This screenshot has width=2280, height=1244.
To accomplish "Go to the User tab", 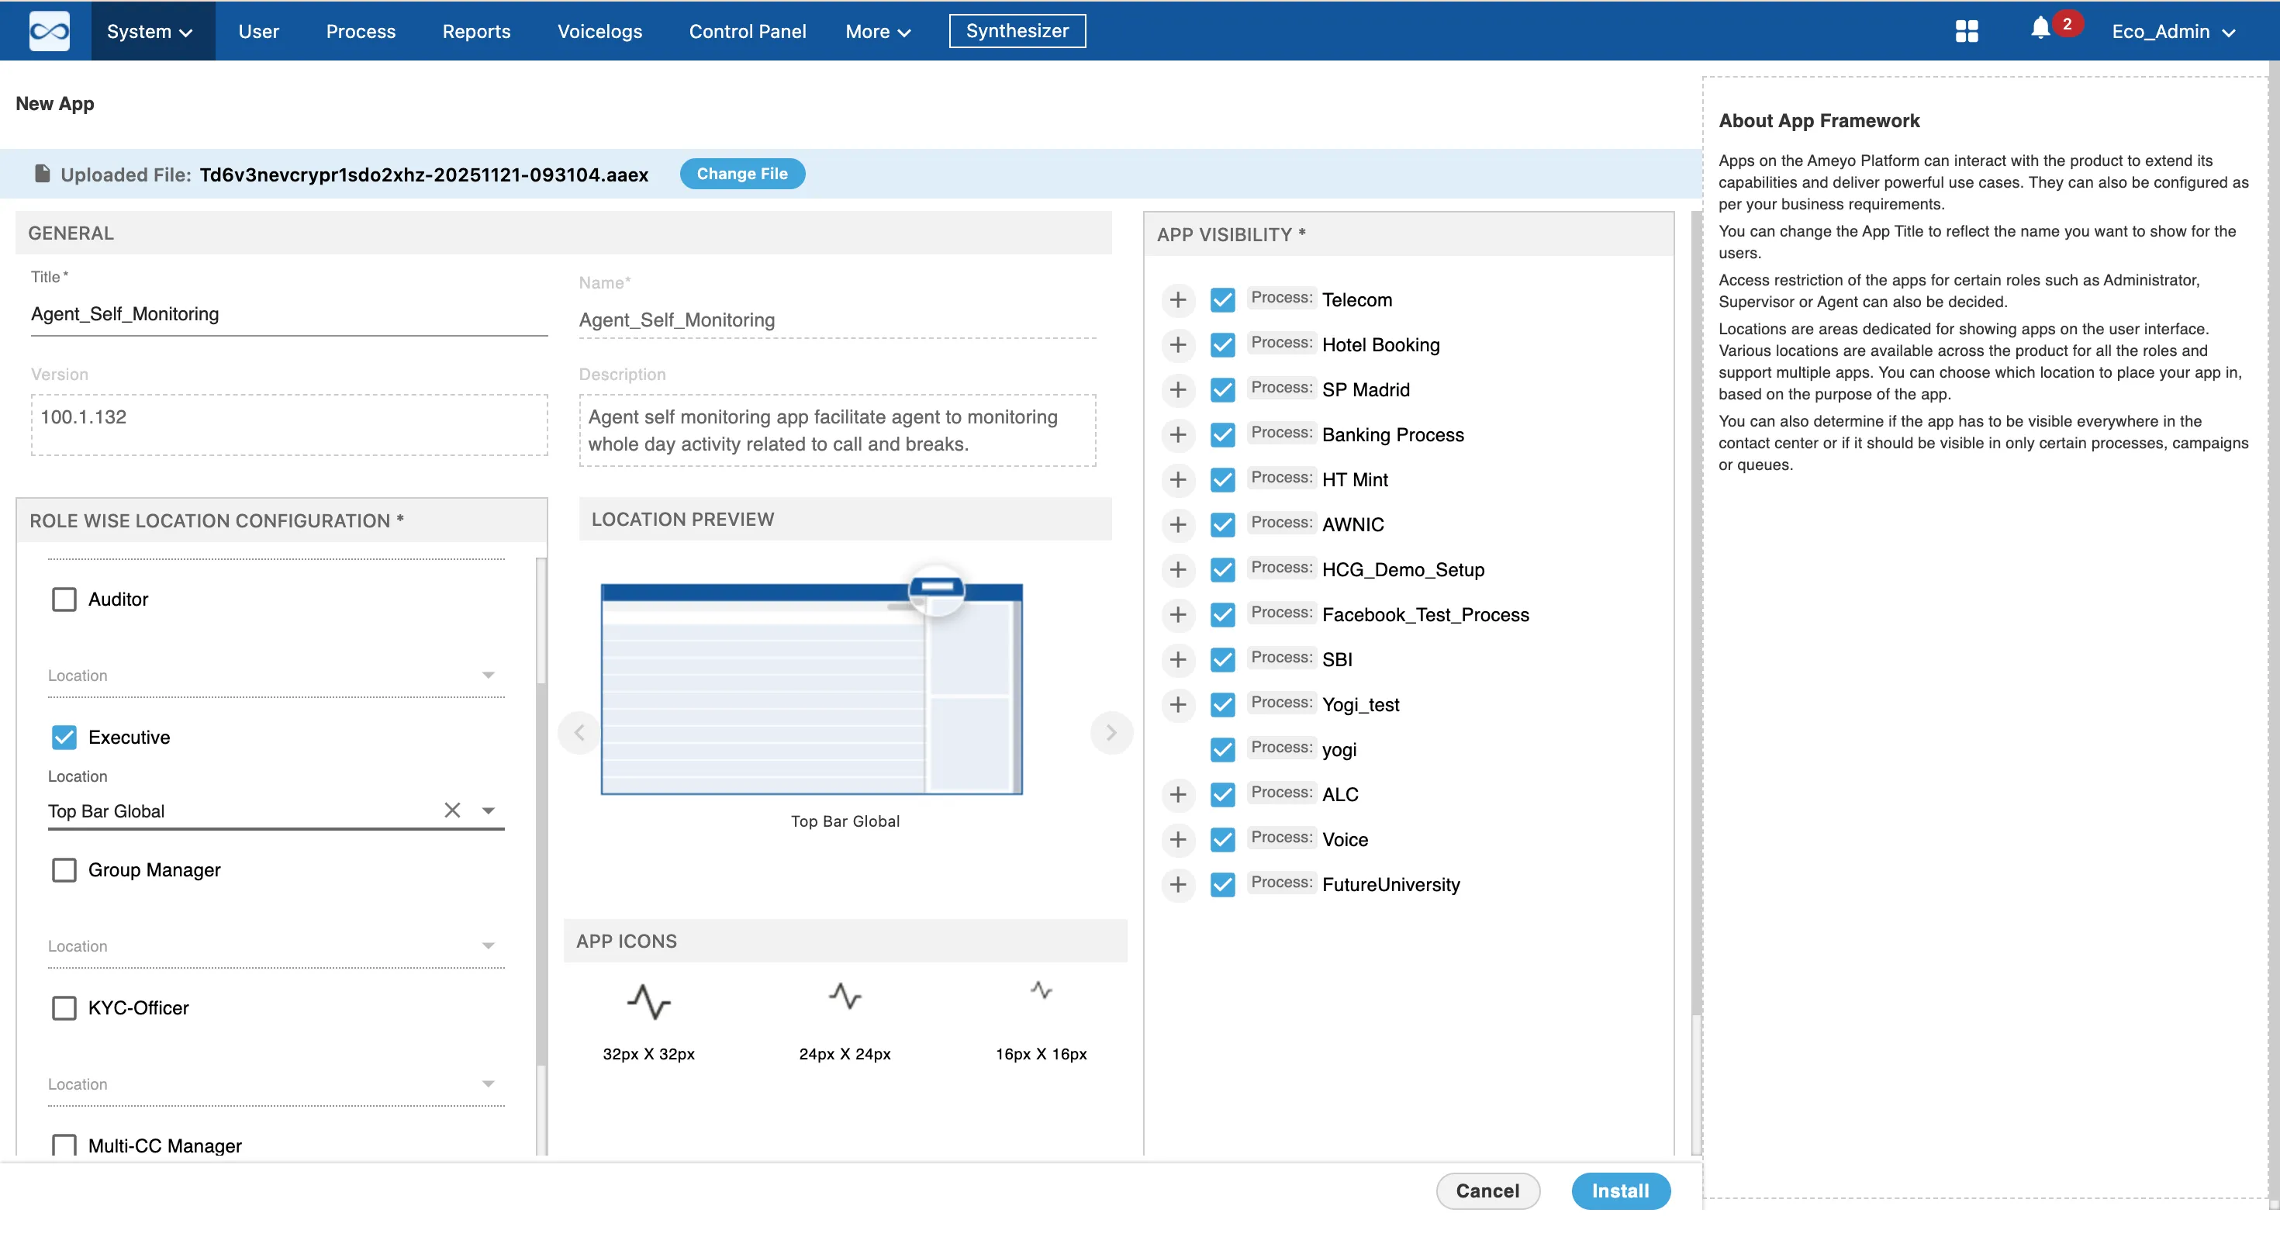I will 258,31.
